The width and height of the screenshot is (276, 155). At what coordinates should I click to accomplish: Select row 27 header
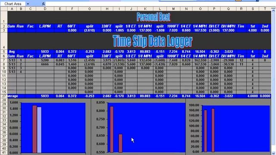click(x=4, y=96)
